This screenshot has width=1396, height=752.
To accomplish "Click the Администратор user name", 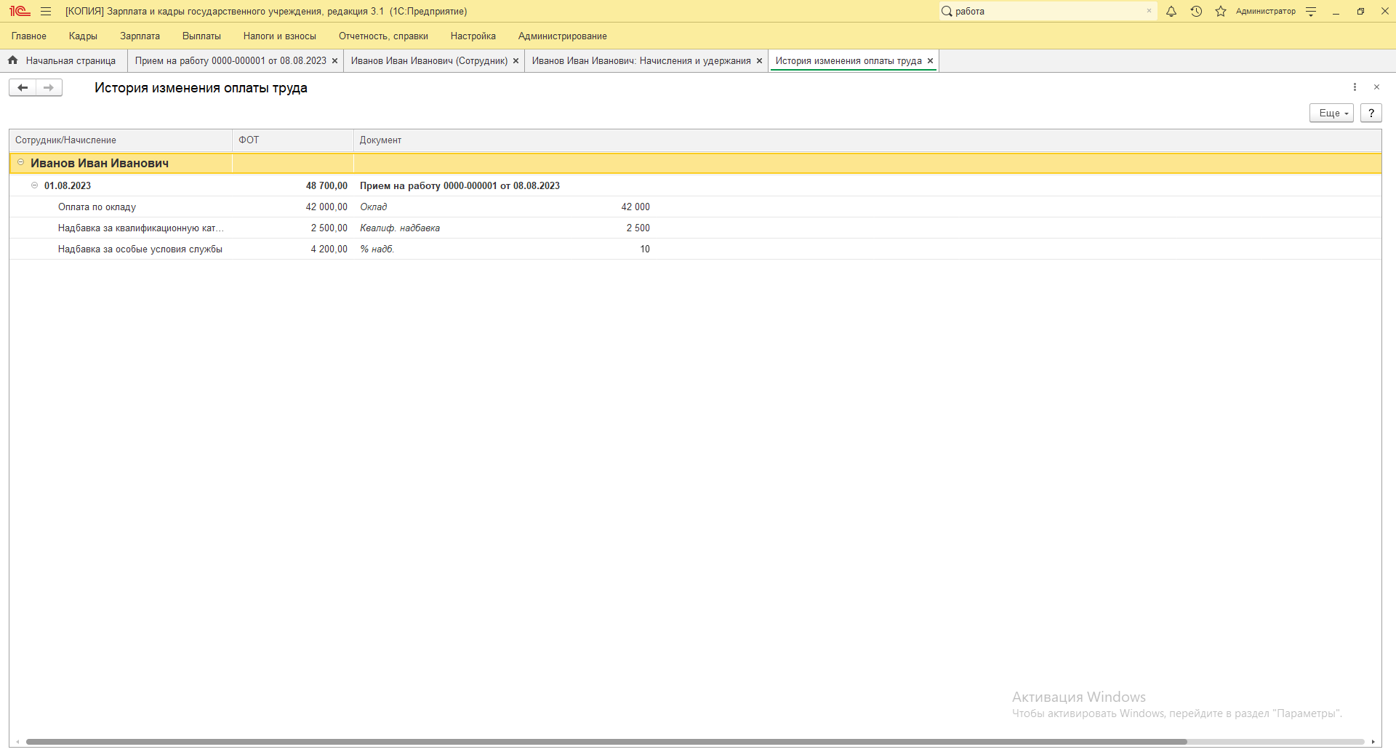I will click(x=1266, y=12).
